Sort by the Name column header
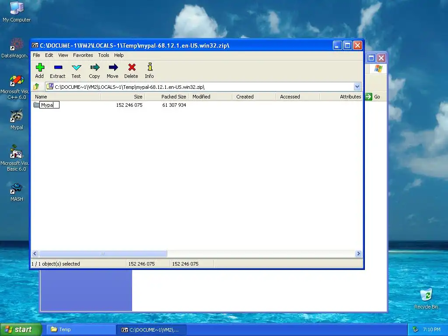 tap(66, 97)
